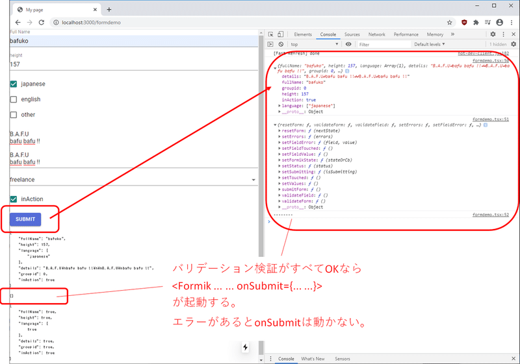Reload the page with the refresh icon

[x=42, y=22]
